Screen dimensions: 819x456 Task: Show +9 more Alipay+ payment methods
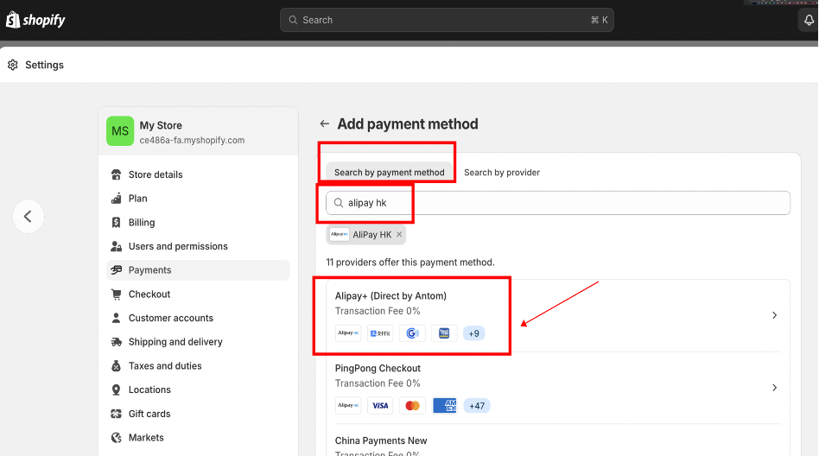(x=473, y=333)
